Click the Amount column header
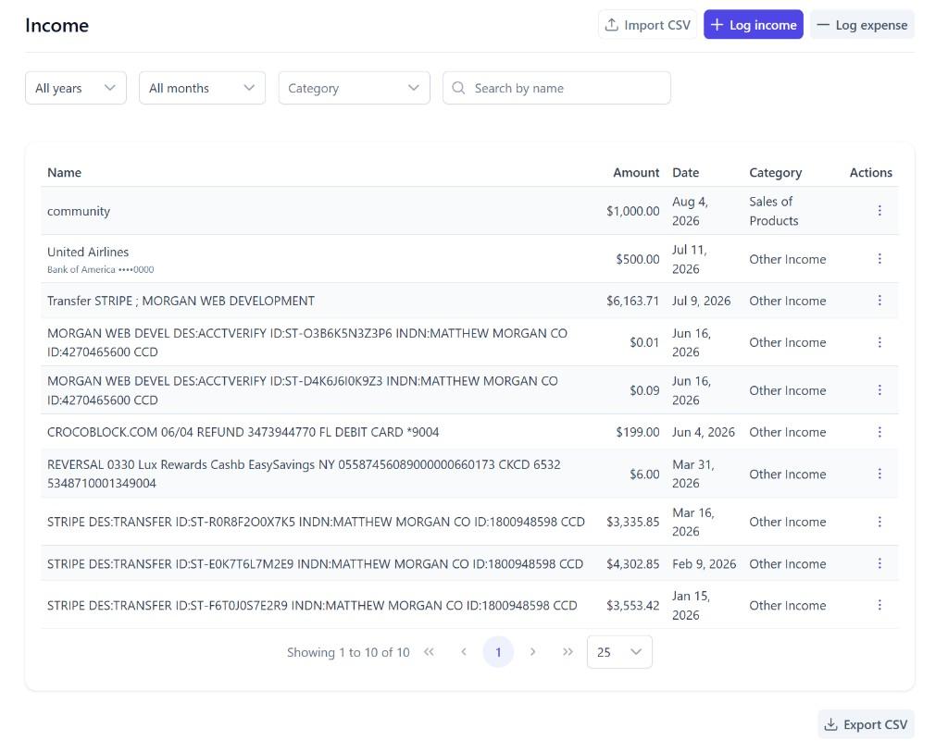 (x=636, y=173)
